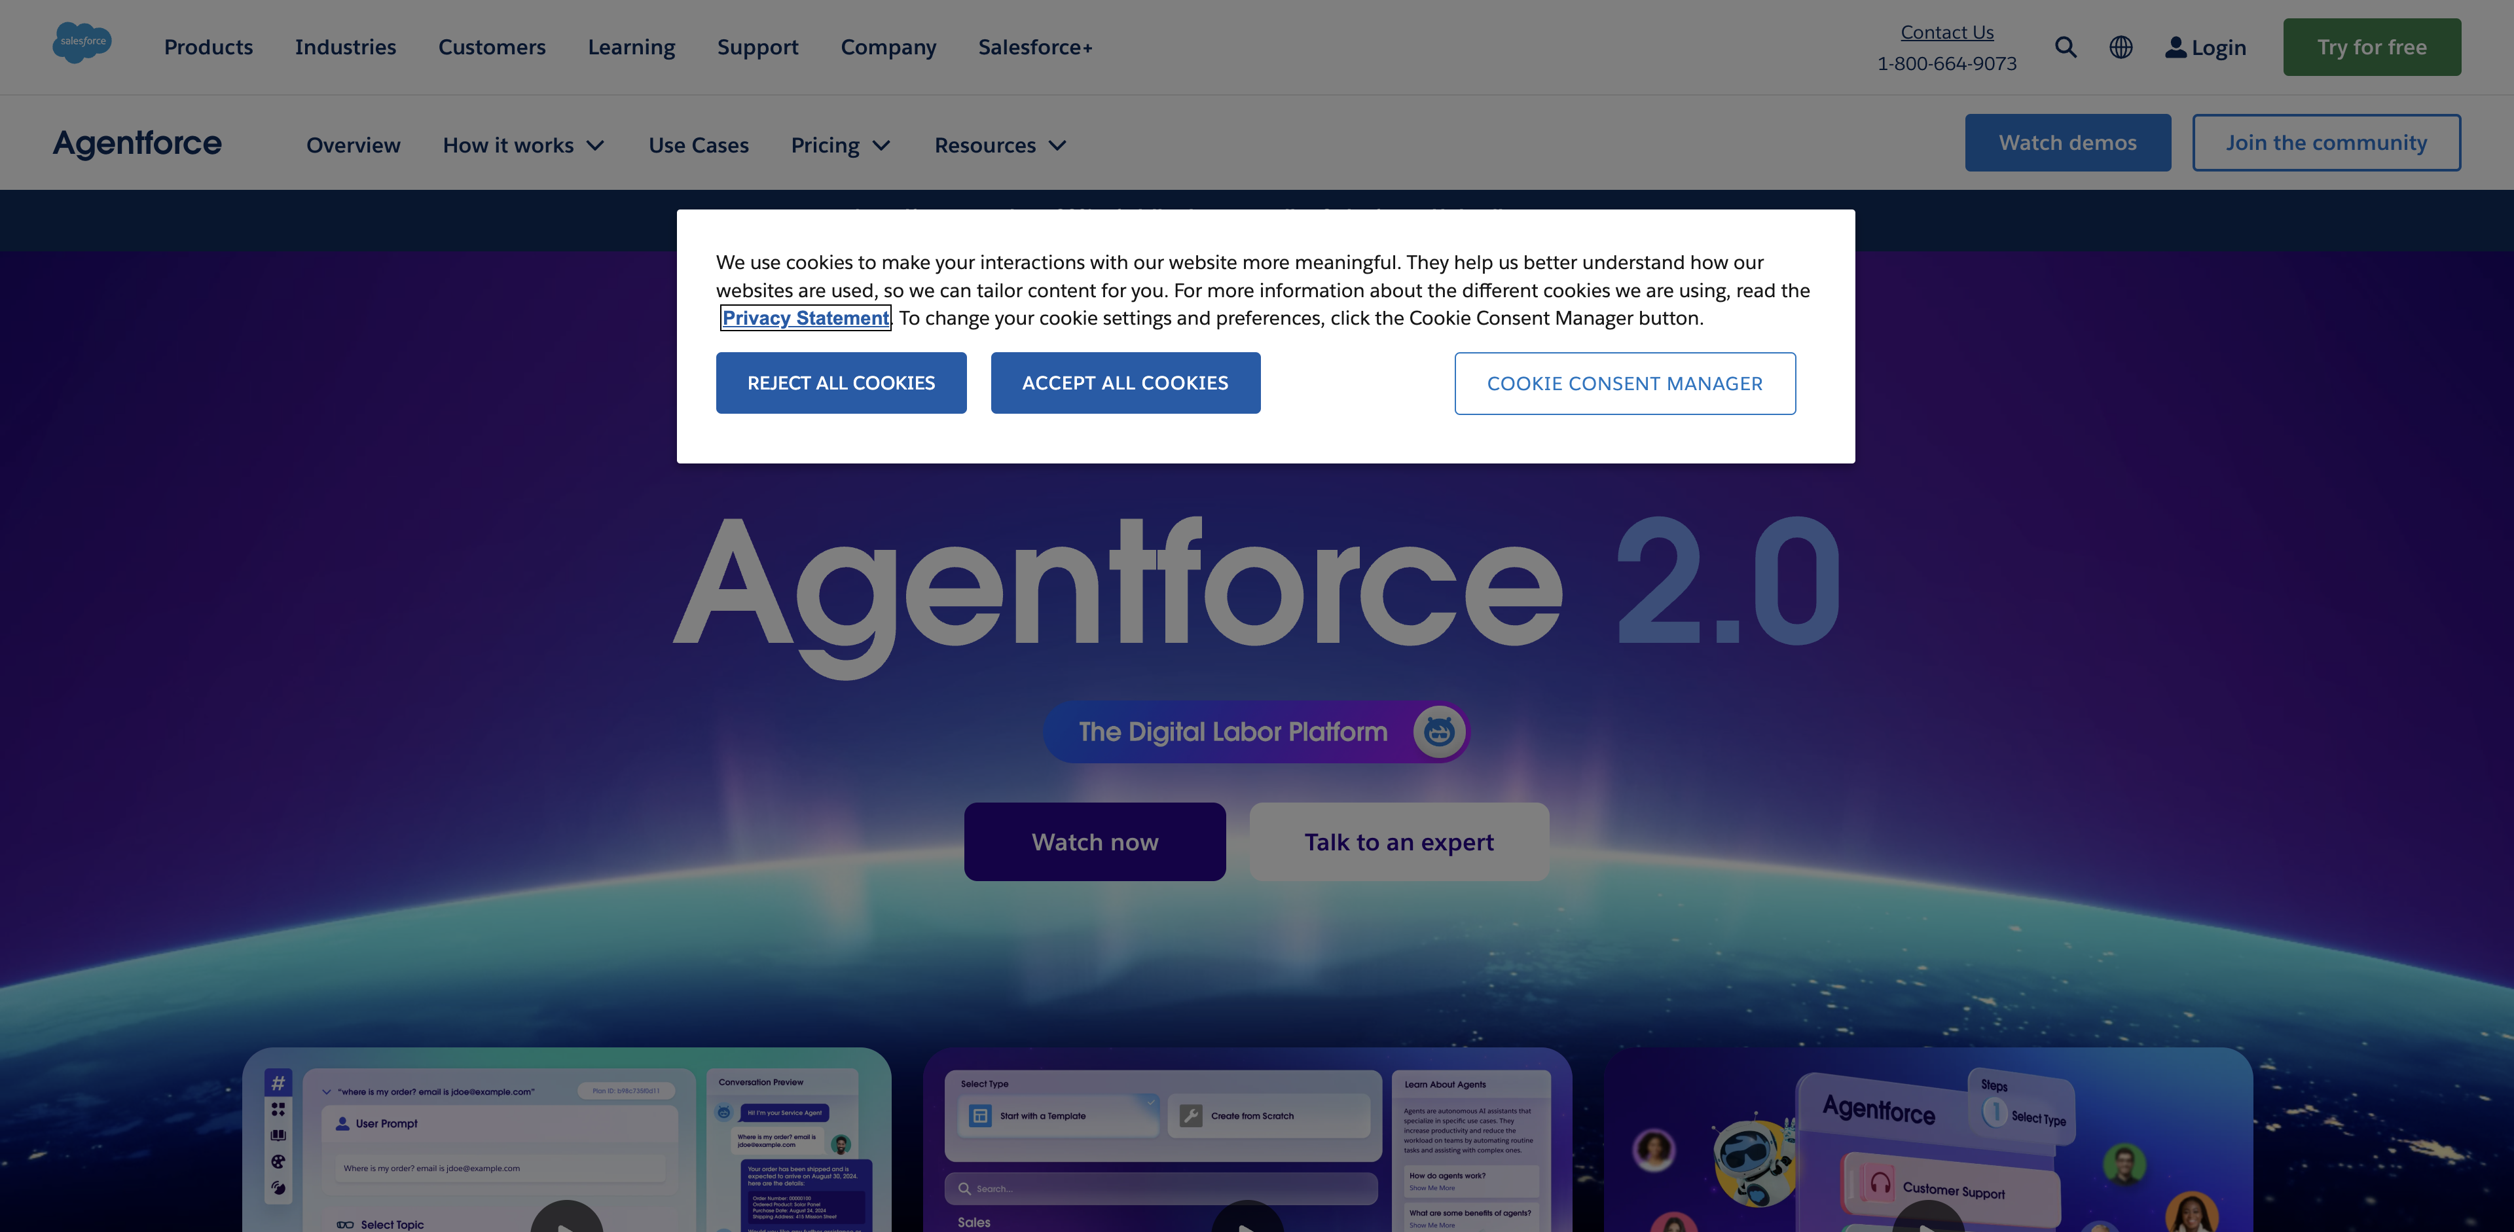Click the Salesforce cloud logo

(82, 43)
